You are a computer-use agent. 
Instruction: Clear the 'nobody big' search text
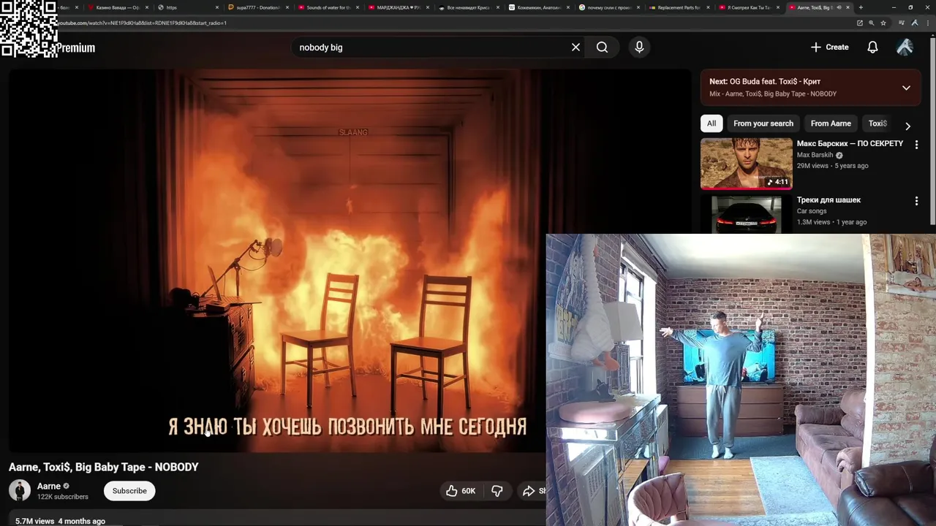click(x=575, y=47)
